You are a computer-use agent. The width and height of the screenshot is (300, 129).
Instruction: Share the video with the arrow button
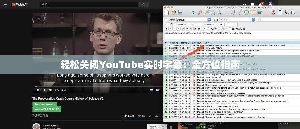153,116
